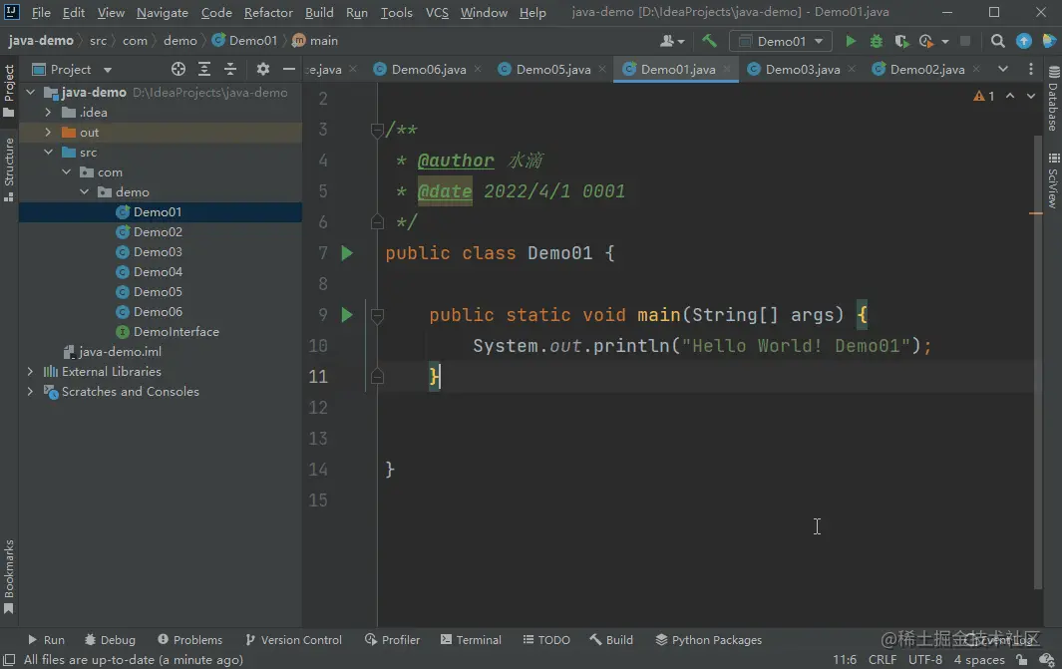Screen dimensions: 1062x669
Task: Open the Refactor menu
Action: (x=268, y=13)
